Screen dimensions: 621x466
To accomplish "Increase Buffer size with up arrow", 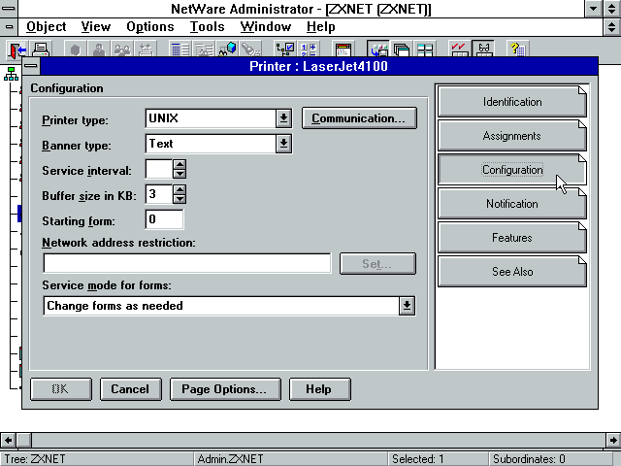I will coord(180,190).
